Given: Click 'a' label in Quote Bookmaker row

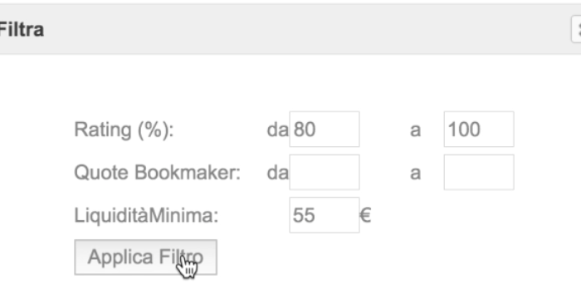Looking at the screenshot, I should pyautogui.click(x=415, y=174).
